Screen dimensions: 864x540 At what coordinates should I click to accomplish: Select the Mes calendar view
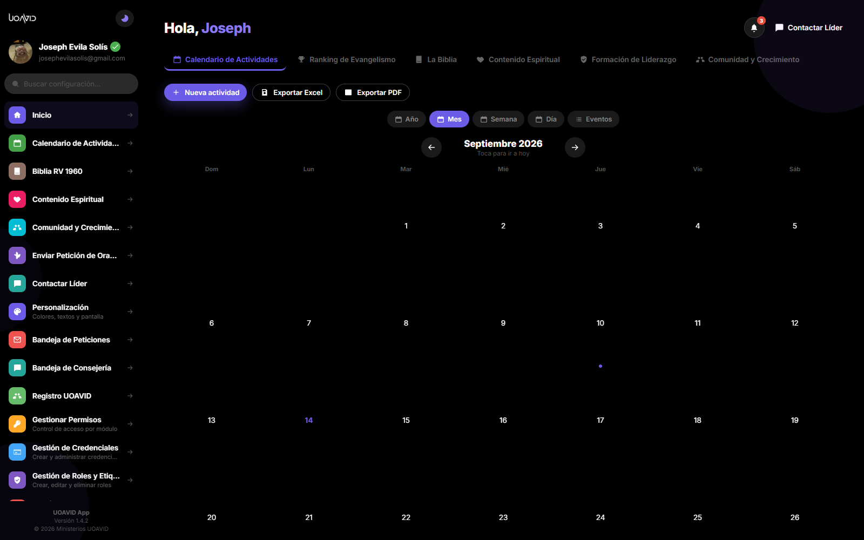point(449,119)
